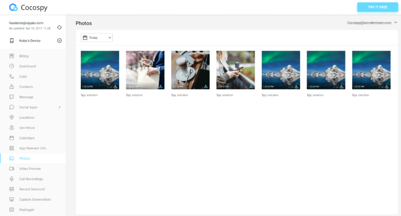
Task: Click the Dashboard gauge icon
Action: (x=12, y=66)
